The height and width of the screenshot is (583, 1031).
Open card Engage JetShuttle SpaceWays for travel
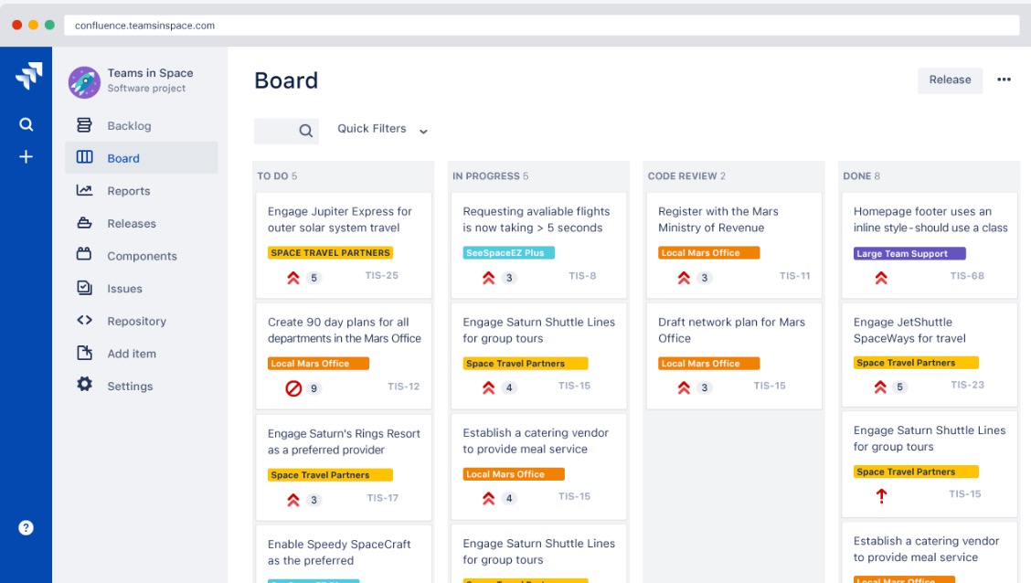click(930, 355)
